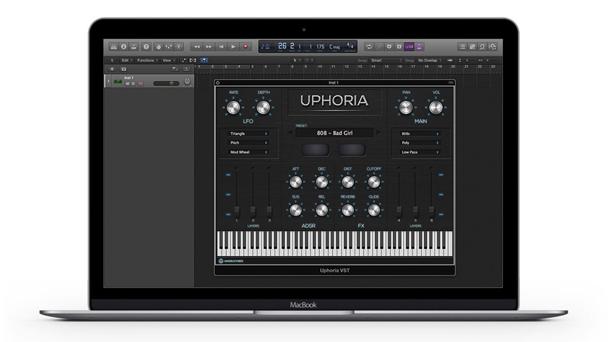This screenshot has height=342, width=608.
Task: Toggle the purple Metronome button
Action: 419,47
